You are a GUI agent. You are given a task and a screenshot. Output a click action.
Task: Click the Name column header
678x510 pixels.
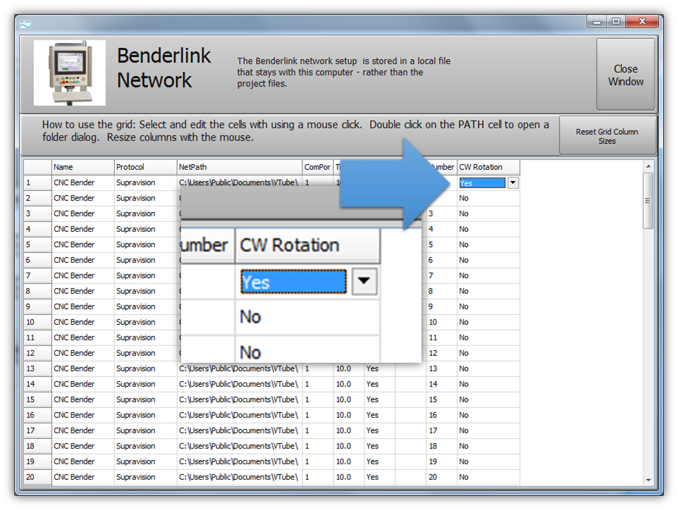[x=82, y=167]
